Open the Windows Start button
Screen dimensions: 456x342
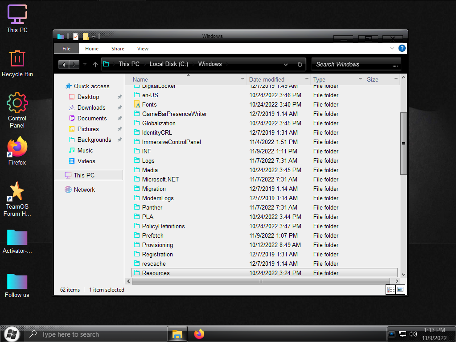(12, 334)
